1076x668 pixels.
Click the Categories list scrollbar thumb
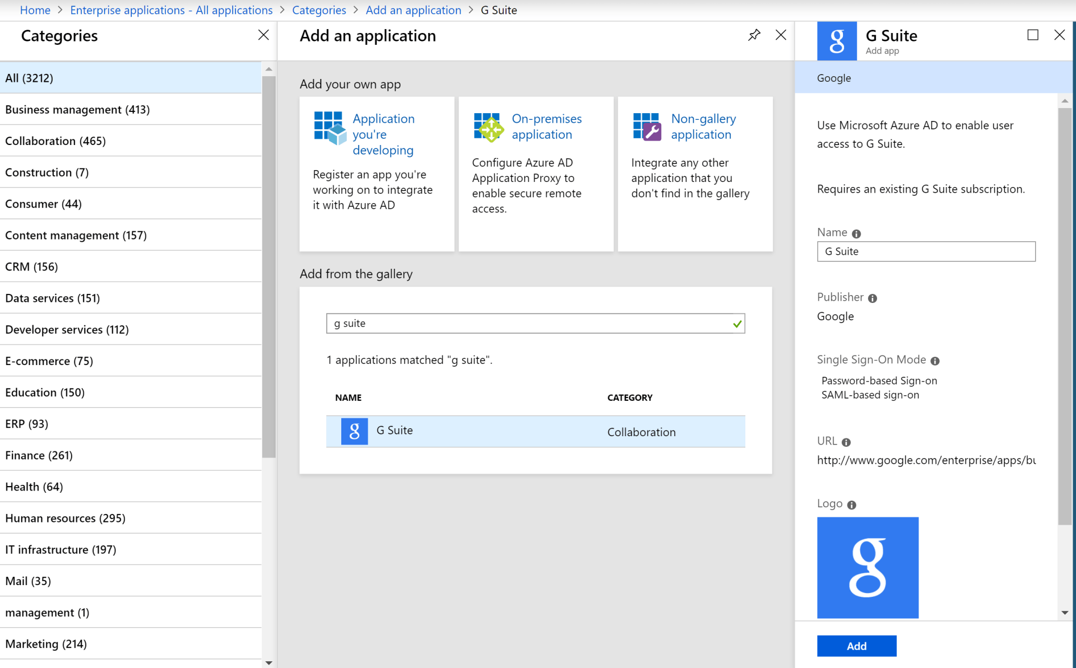pyautogui.click(x=268, y=267)
